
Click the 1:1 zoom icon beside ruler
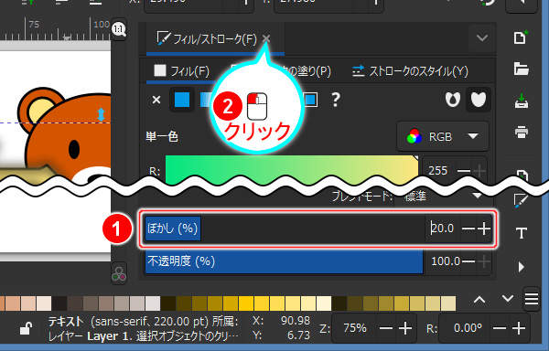coord(119,29)
